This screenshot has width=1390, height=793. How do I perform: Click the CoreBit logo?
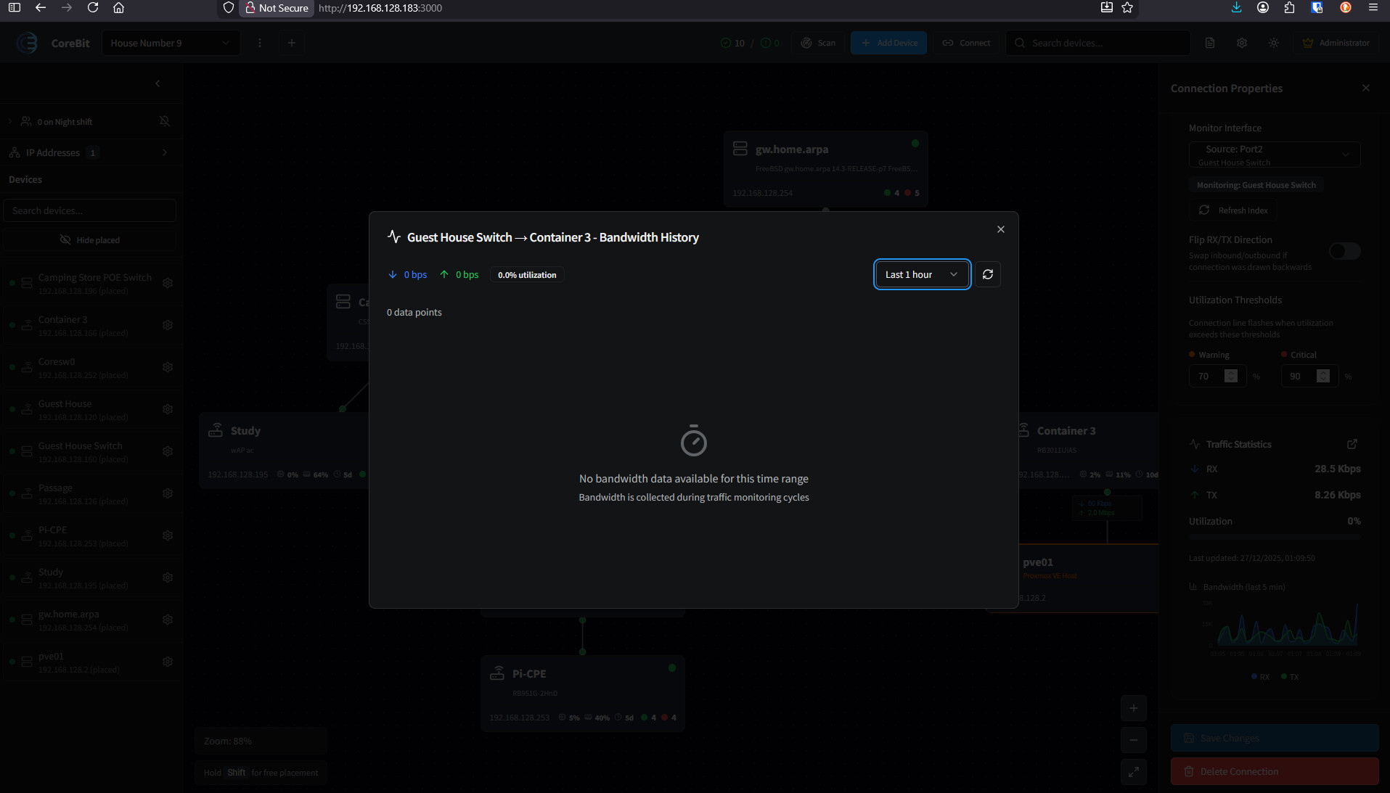click(x=28, y=43)
